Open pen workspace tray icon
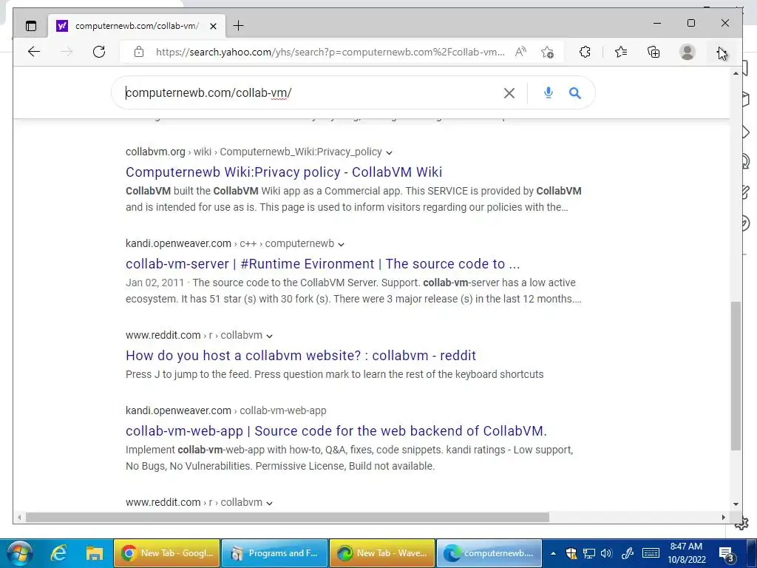The height and width of the screenshot is (568, 757). point(627,553)
